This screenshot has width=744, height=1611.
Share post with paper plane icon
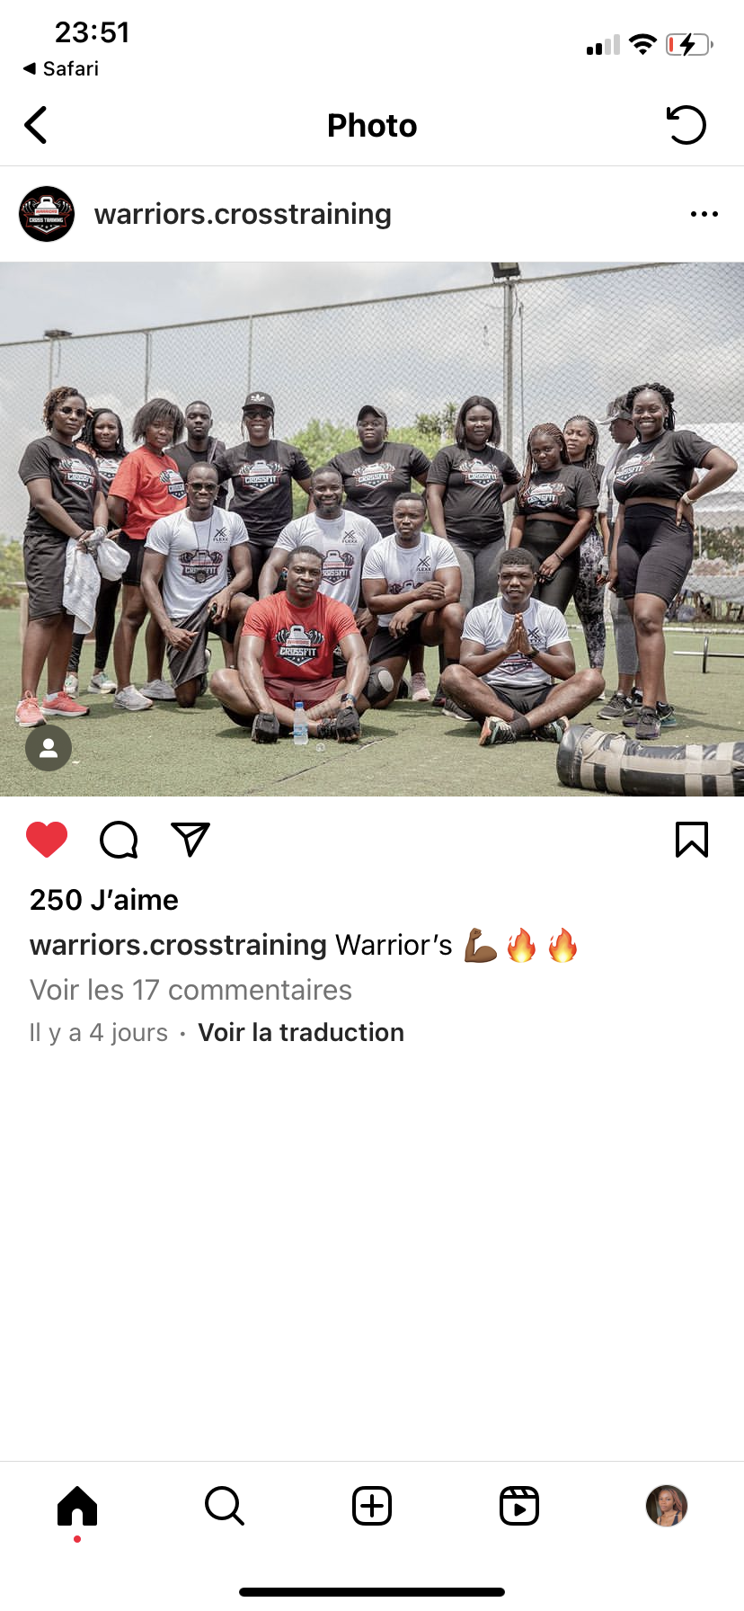click(x=190, y=840)
